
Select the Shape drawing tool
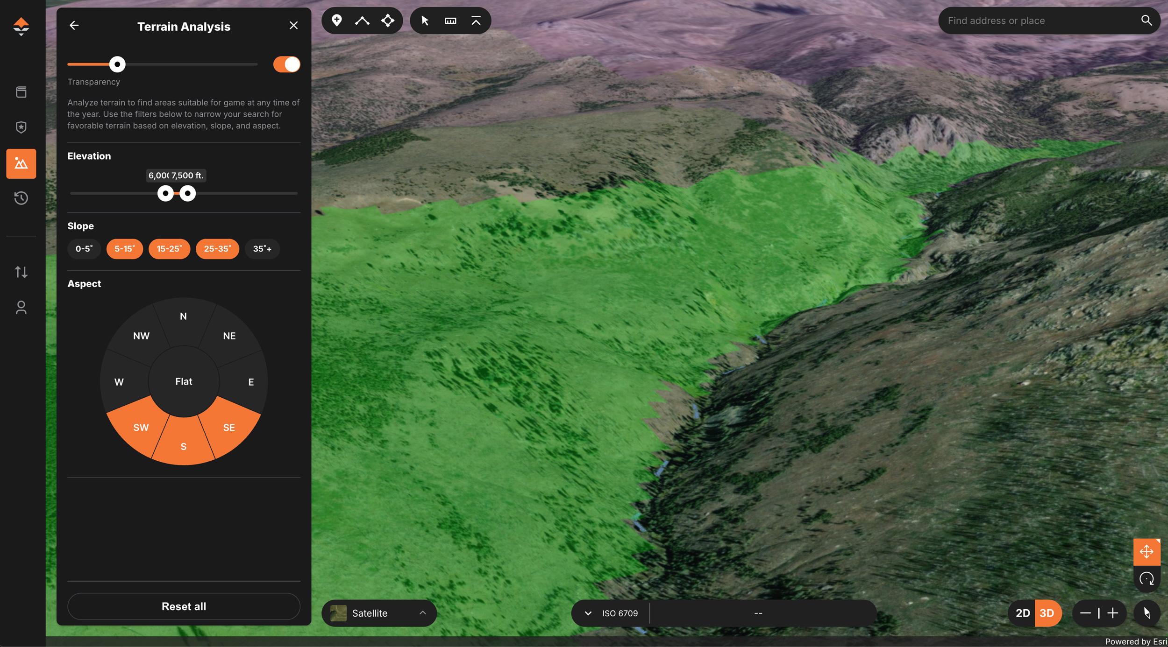click(x=388, y=20)
